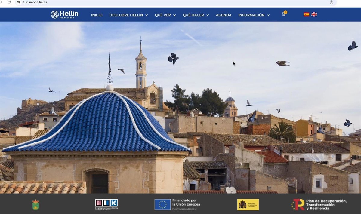The image size is (361, 214).
Task: Open the Agenda menu item
Action: 224,15
